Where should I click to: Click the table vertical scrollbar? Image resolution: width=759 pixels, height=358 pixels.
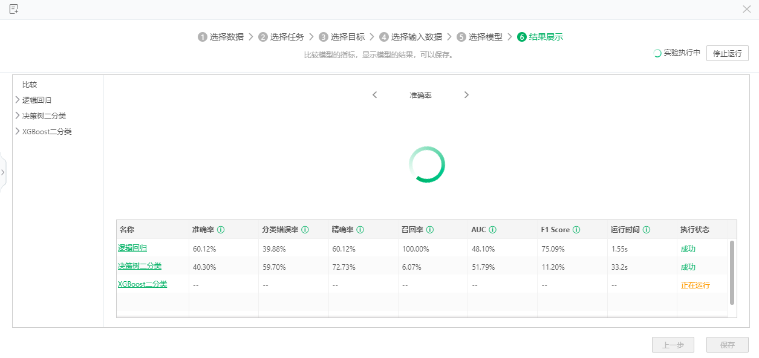[732, 272]
